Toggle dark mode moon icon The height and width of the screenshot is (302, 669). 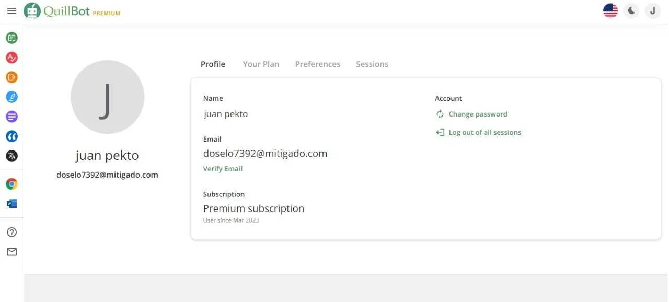tap(631, 10)
